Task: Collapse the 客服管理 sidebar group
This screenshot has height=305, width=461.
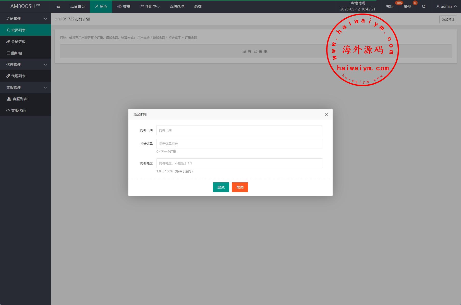Action: click(x=26, y=87)
